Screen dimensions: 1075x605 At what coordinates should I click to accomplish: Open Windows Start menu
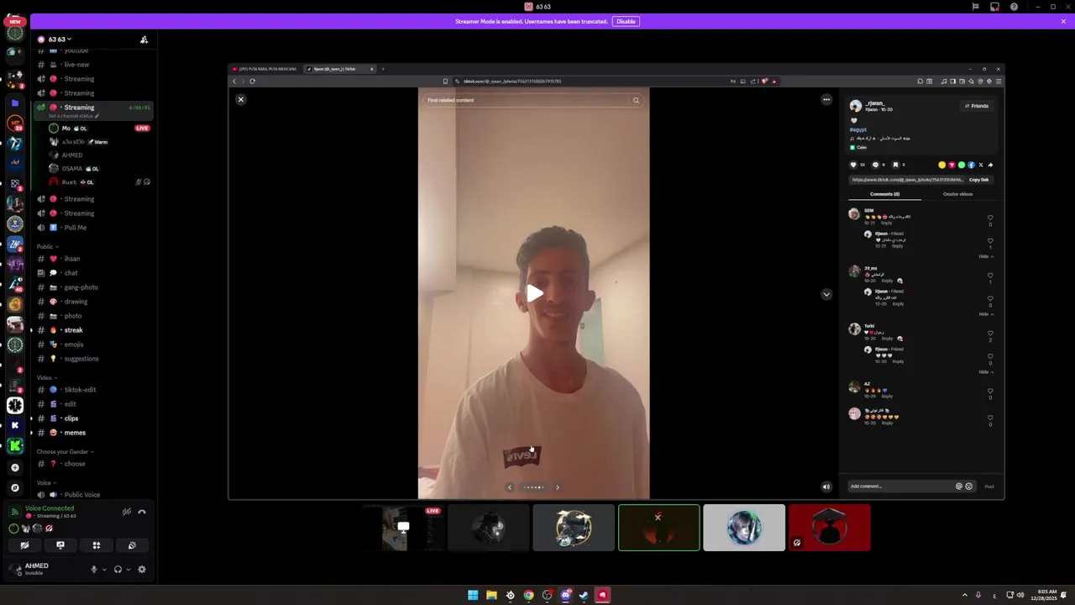(x=473, y=595)
